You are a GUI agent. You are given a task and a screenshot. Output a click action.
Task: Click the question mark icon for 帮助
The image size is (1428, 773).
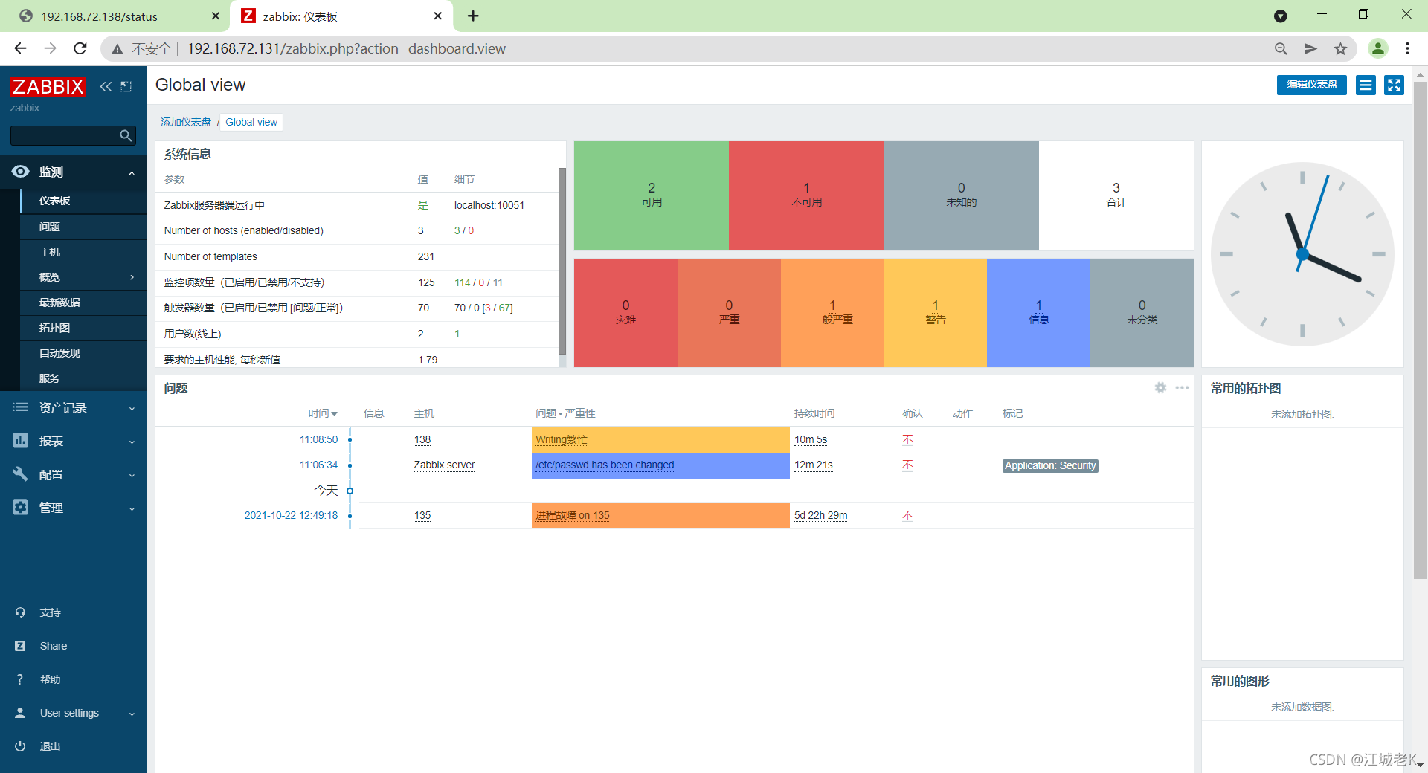pos(20,679)
